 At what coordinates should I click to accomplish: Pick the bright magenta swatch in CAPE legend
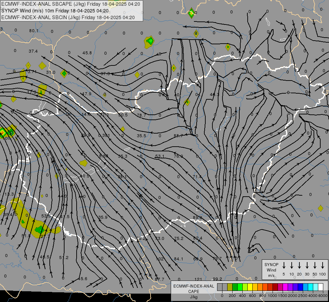285,287
